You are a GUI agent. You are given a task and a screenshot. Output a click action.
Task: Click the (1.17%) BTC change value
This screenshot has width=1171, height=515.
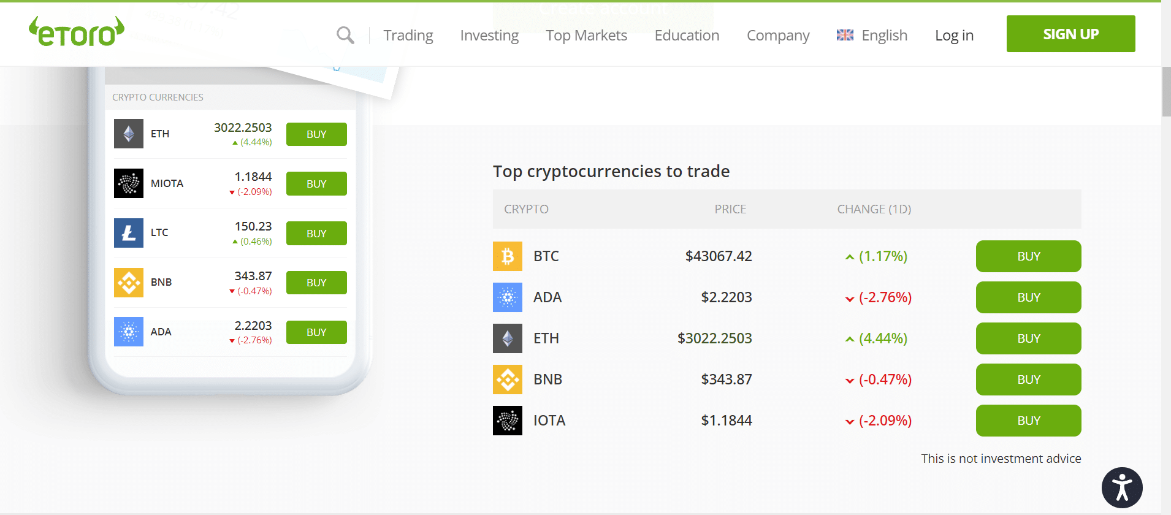coord(883,256)
